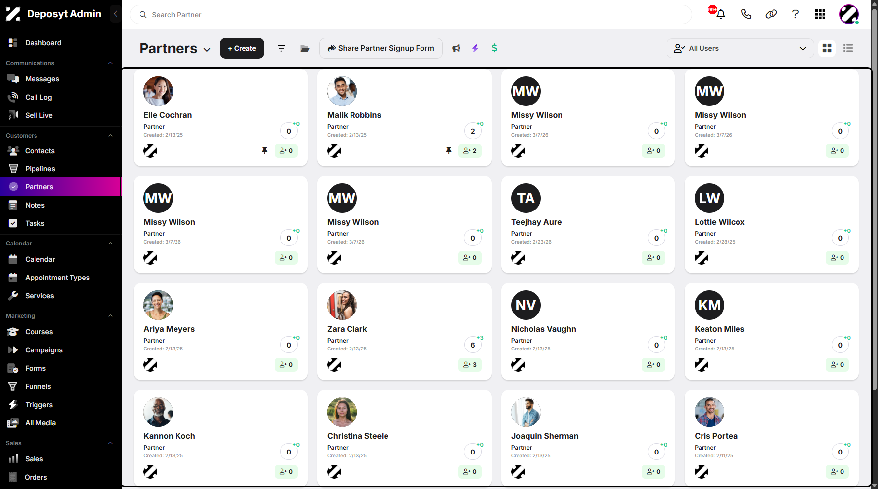Click the pin icon on Malik Robbins card
Viewport: 878px width, 489px height.
pos(449,151)
